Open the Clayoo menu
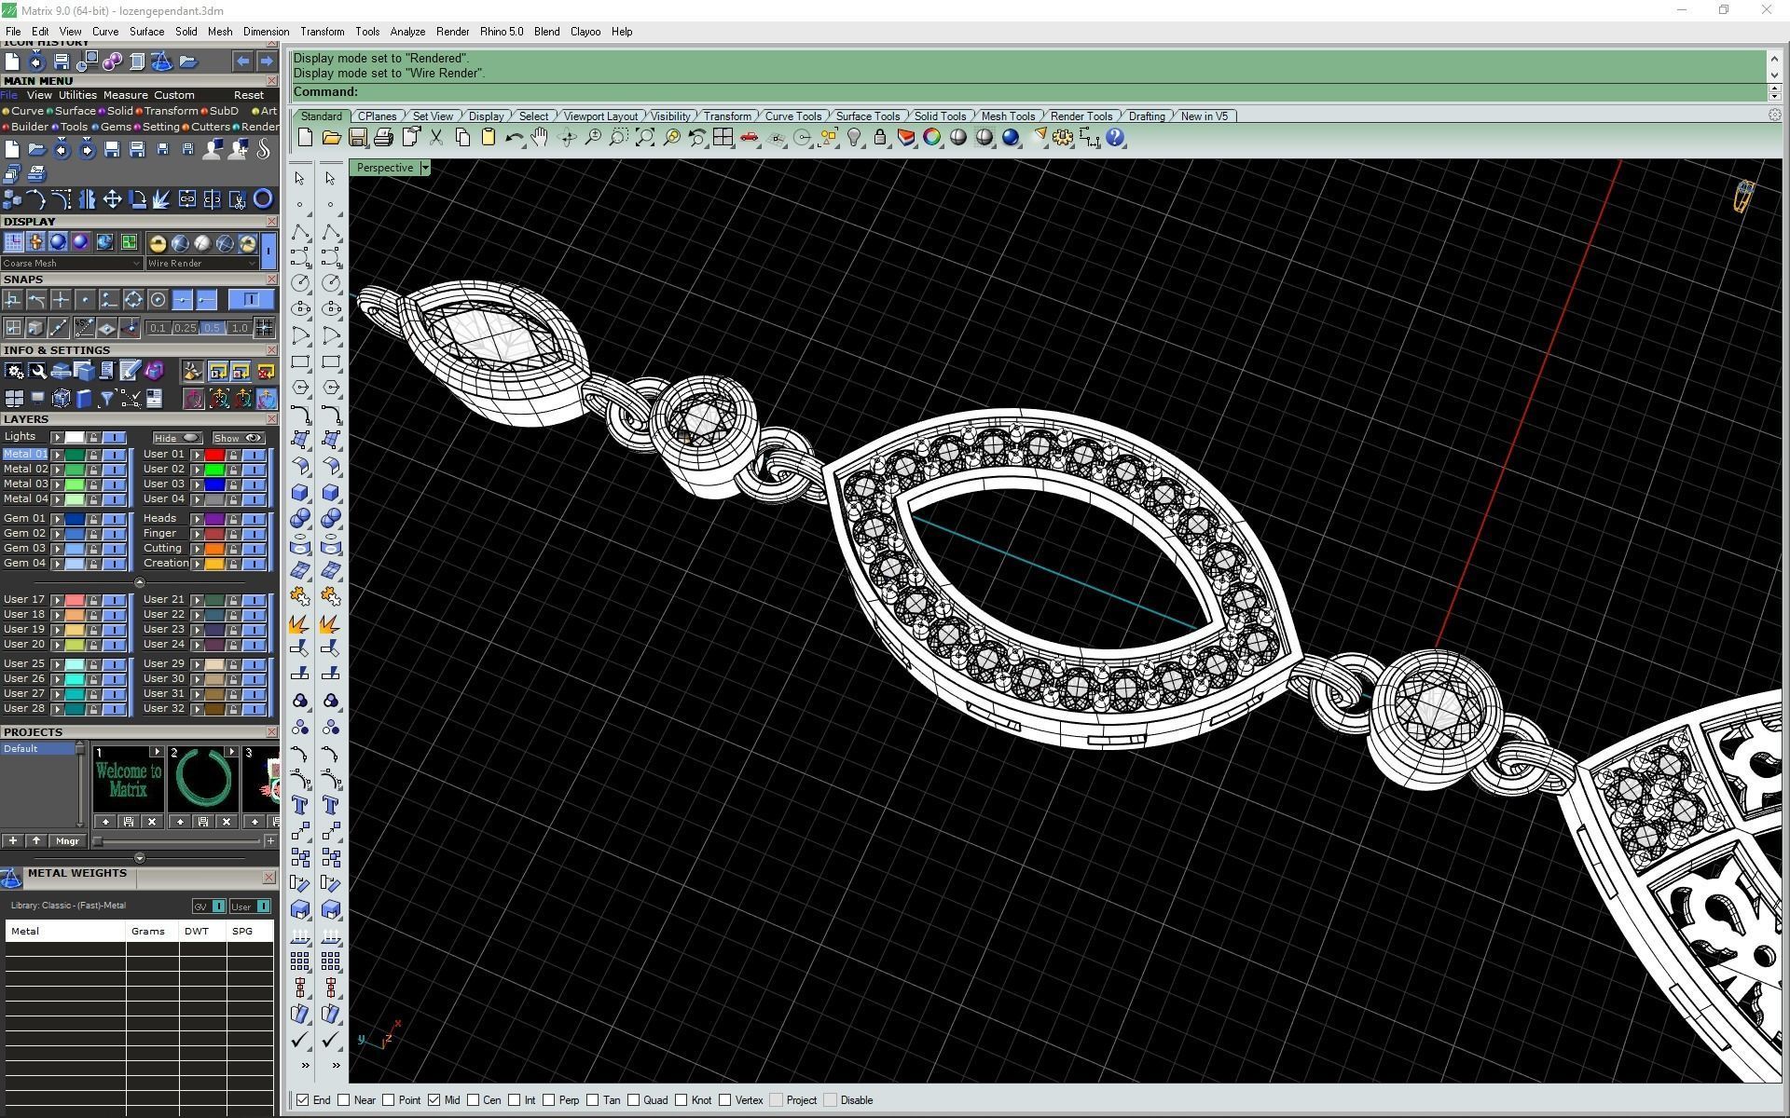 coord(585,32)
